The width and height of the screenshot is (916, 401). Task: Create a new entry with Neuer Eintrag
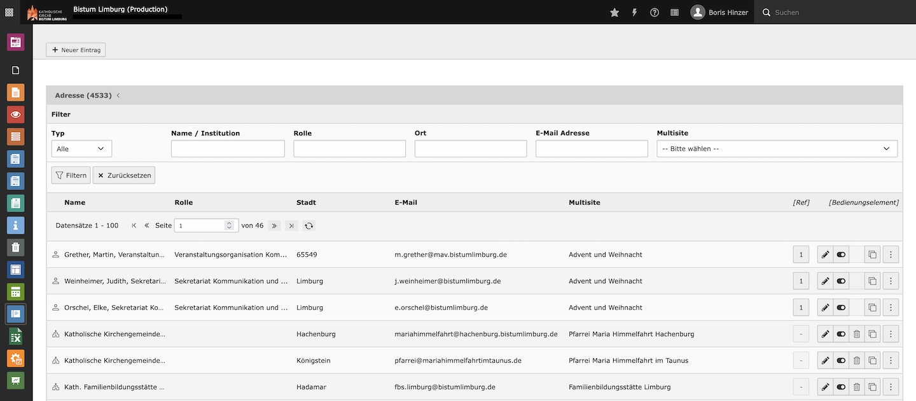(75, 49)
